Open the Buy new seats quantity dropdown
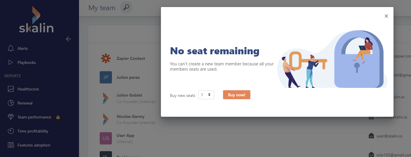 click(206, 95)
